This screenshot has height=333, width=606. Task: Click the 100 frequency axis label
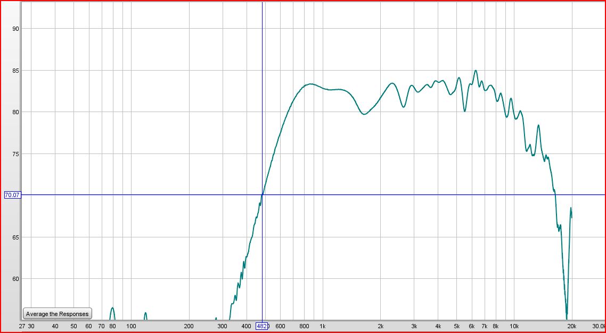point(132,326)
